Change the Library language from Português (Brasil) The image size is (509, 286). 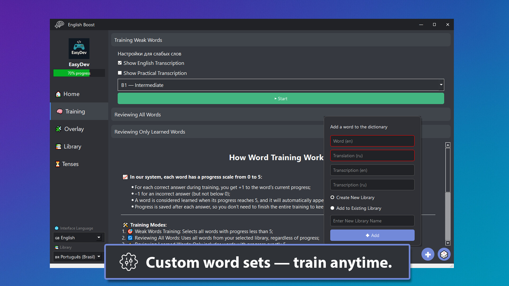(x=77, y=257)
